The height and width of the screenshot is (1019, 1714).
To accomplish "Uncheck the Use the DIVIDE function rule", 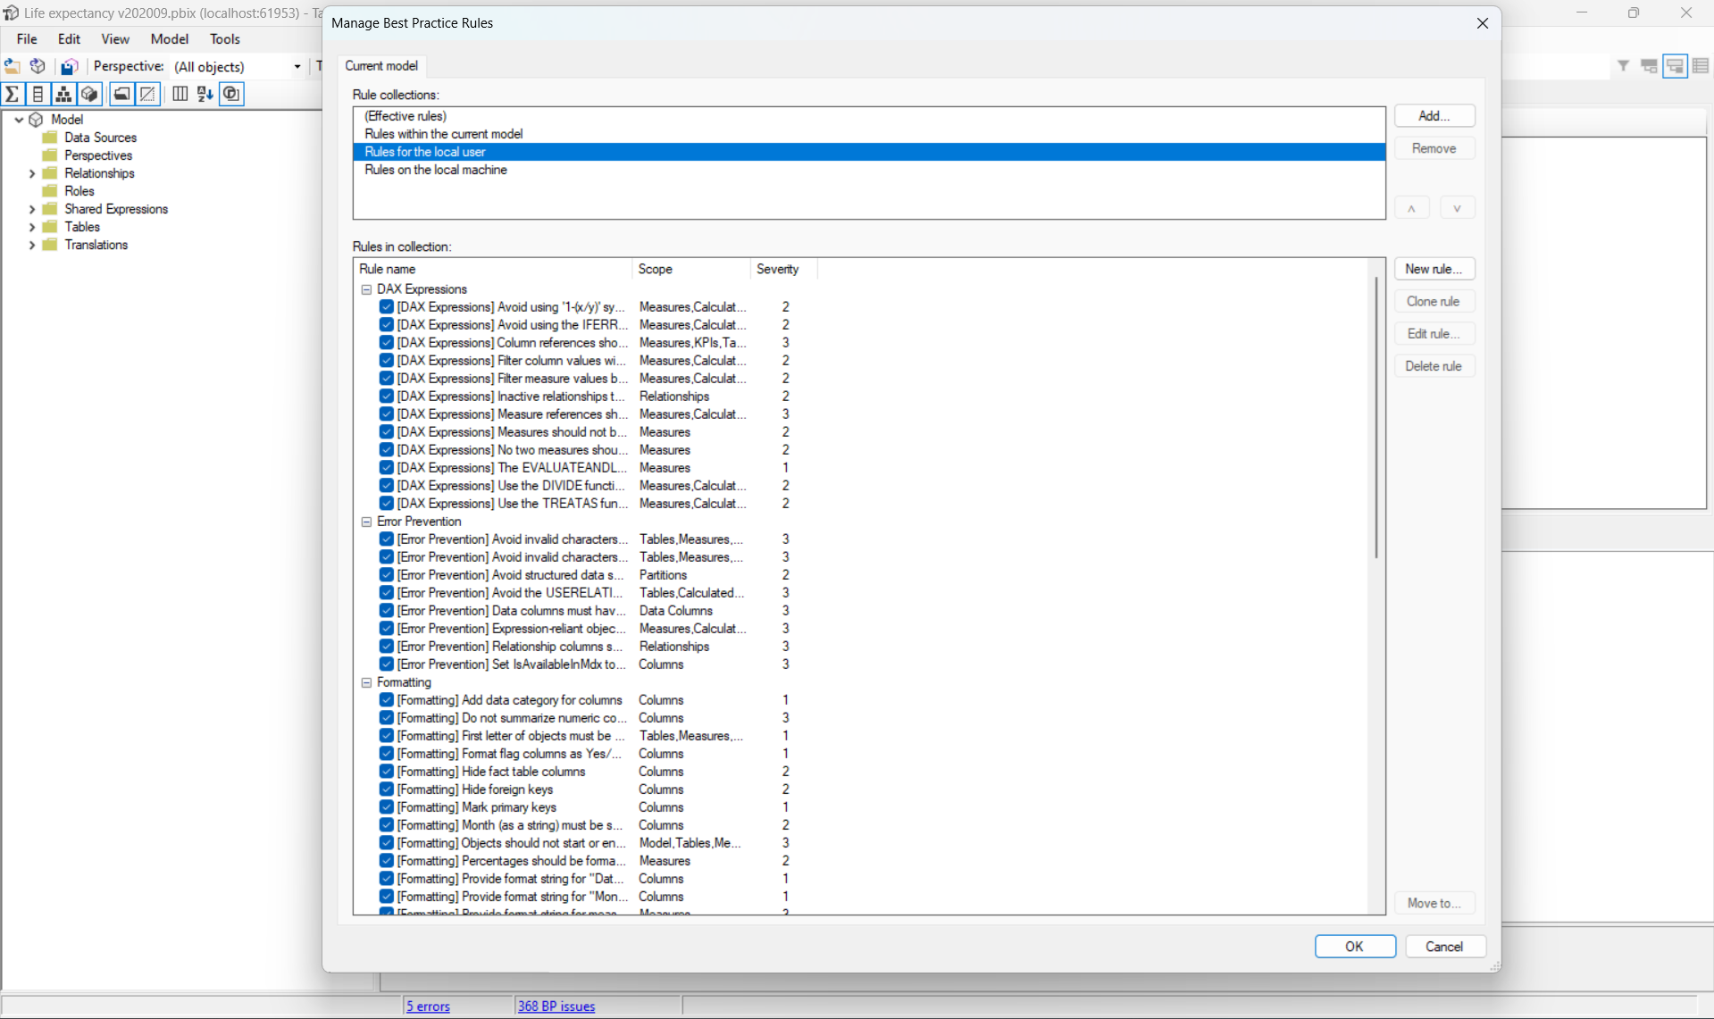I will [387, 486].
